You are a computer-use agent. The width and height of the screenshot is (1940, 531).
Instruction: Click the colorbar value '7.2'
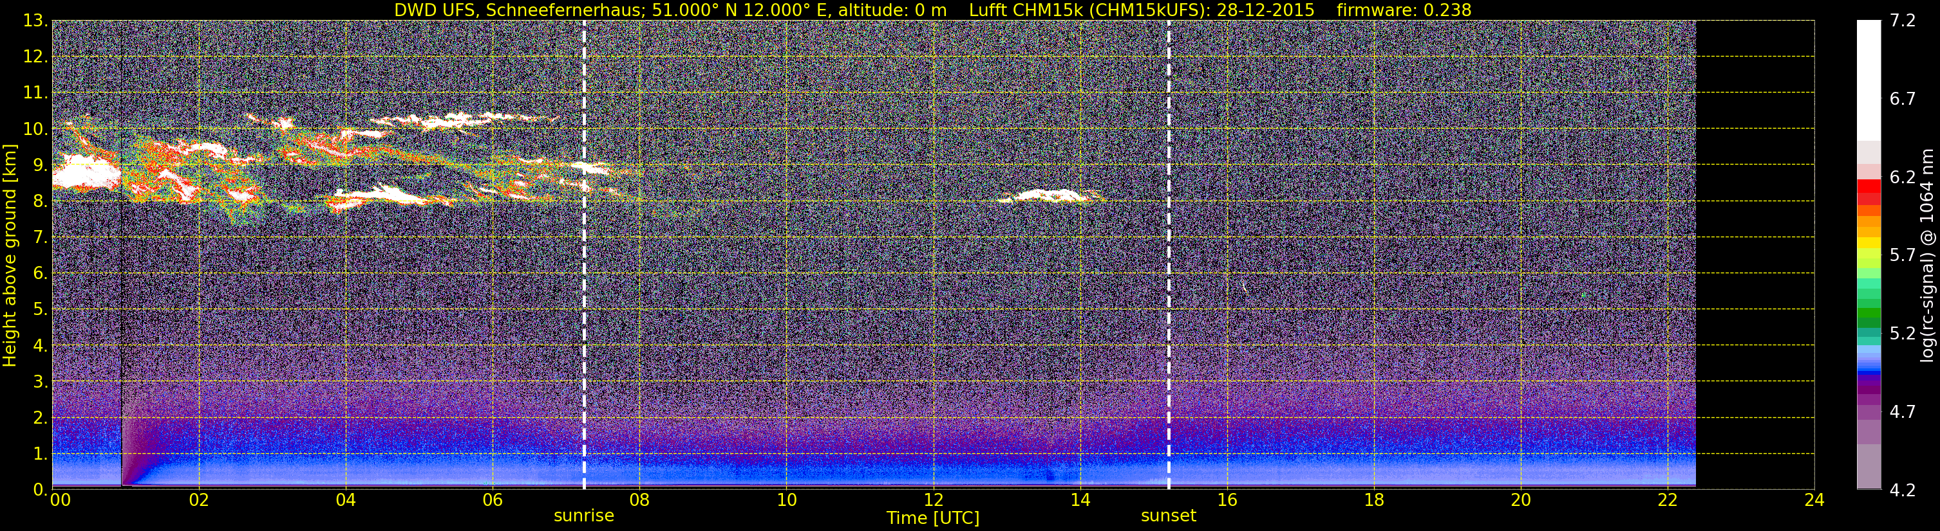tap(1903, 21)
